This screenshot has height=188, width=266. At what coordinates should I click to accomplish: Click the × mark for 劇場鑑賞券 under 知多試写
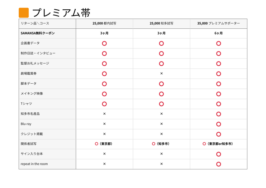coord(161,74)
